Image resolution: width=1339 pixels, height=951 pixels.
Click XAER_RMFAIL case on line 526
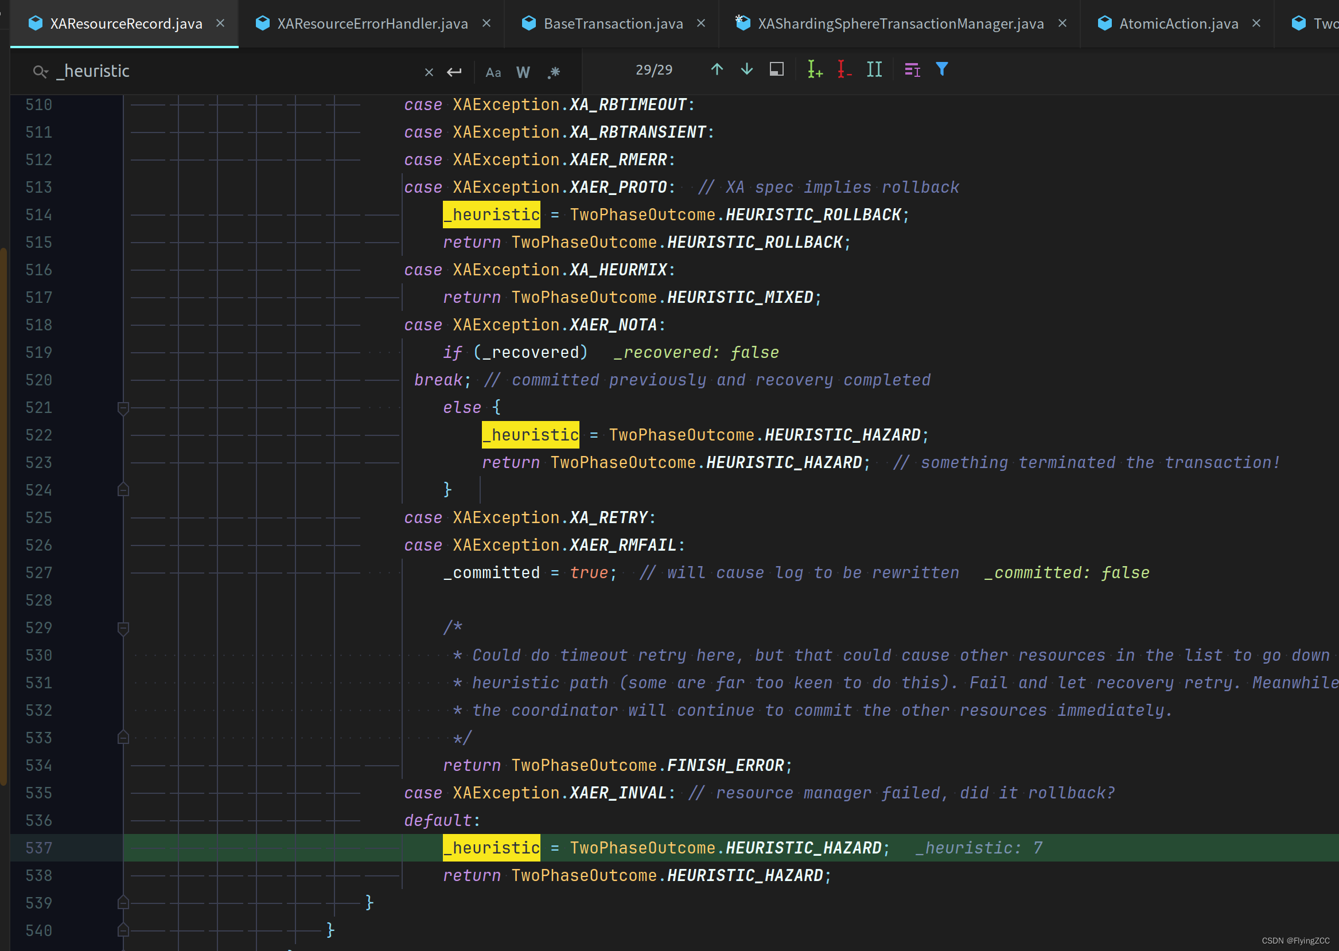[623, 545]
